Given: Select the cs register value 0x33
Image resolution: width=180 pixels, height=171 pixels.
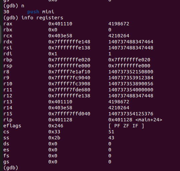Looking at the screenshot, I should point(54,132).
